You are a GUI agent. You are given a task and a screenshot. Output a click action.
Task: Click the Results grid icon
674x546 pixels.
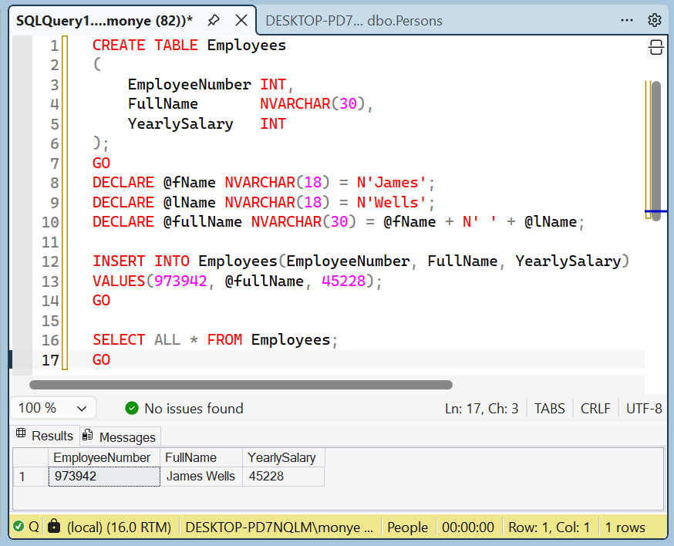pyautogui.click(x=21, y=433)
